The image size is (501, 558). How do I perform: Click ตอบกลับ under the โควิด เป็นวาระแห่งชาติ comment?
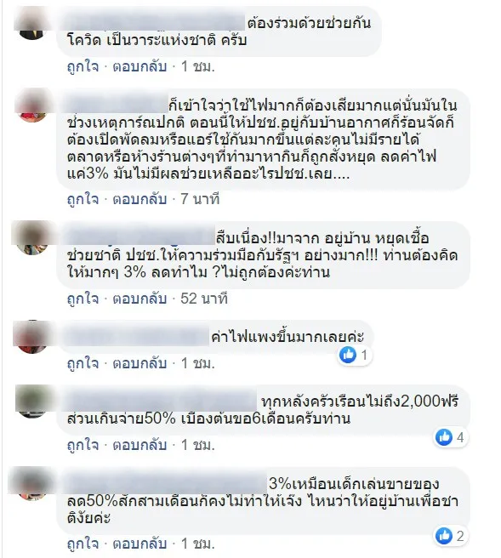139,66
